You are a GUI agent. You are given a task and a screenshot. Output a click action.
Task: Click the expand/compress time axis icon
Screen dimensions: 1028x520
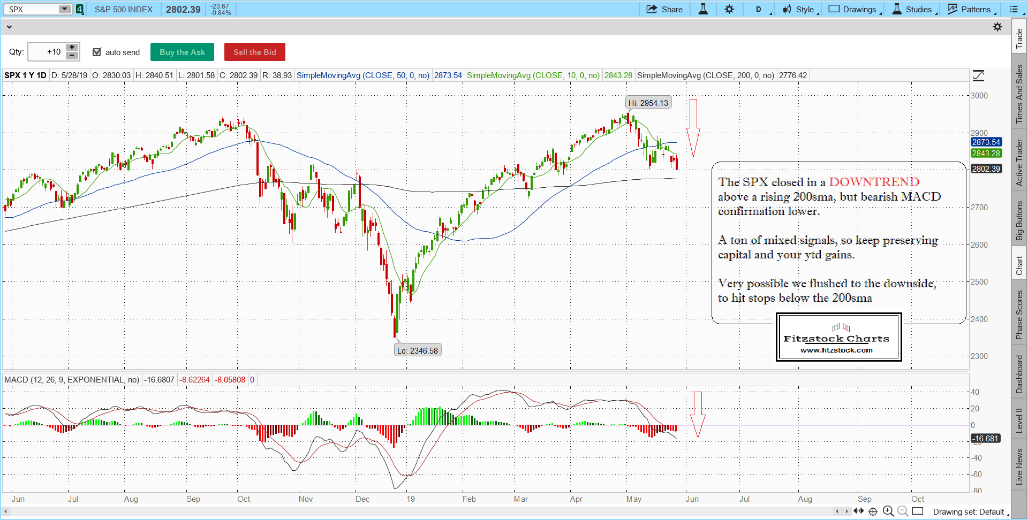(x=858, y=511)
